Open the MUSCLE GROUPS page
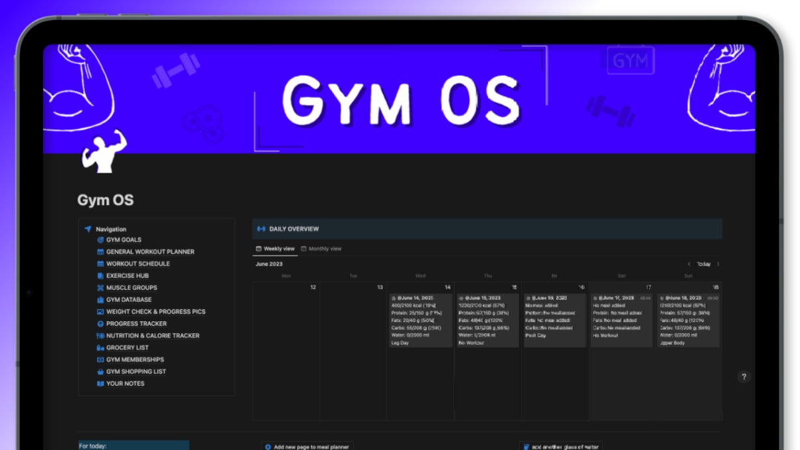Screen dimensions: 800x450 131,287
